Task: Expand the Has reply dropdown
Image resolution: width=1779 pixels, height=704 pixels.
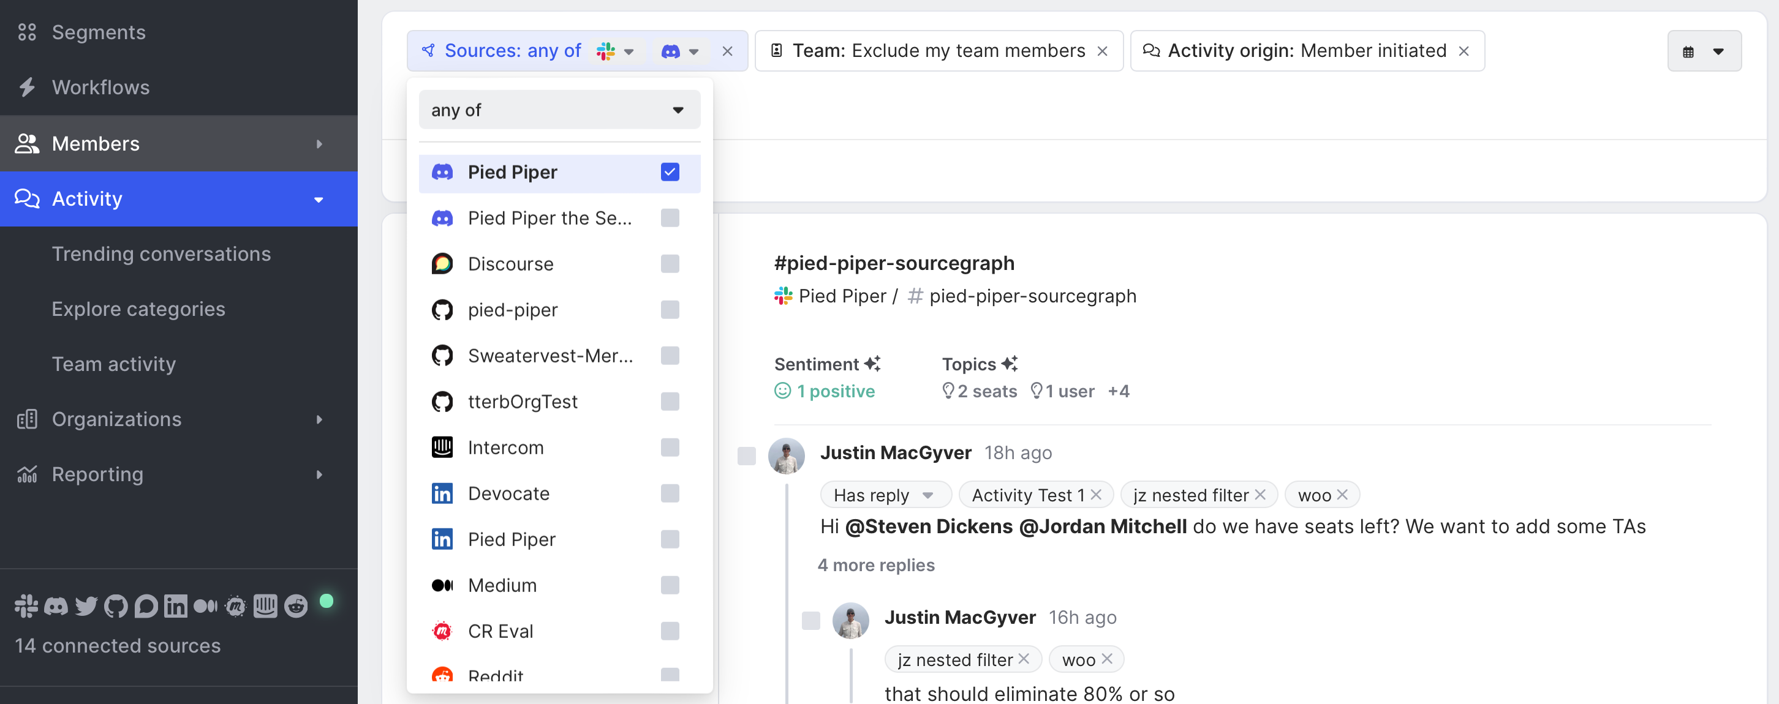Action: (927, 495)
